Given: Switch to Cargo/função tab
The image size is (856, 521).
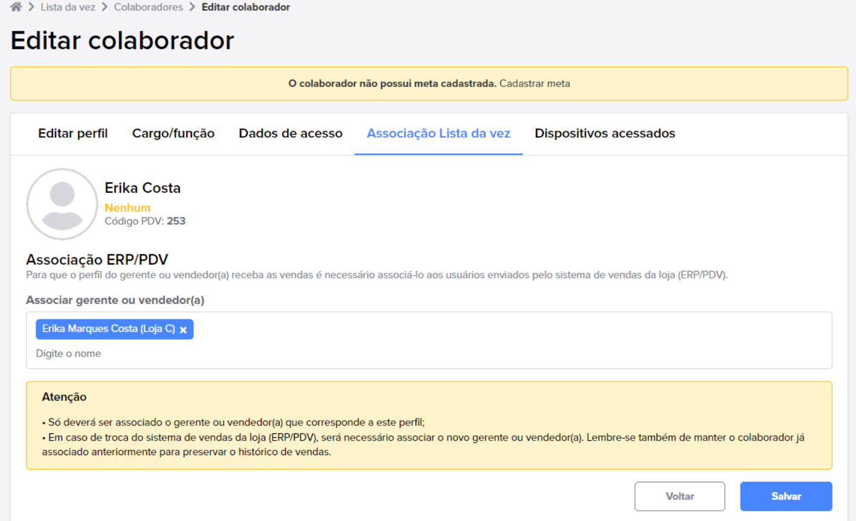Looking at the screenshot, I should [x=173, y=134].
